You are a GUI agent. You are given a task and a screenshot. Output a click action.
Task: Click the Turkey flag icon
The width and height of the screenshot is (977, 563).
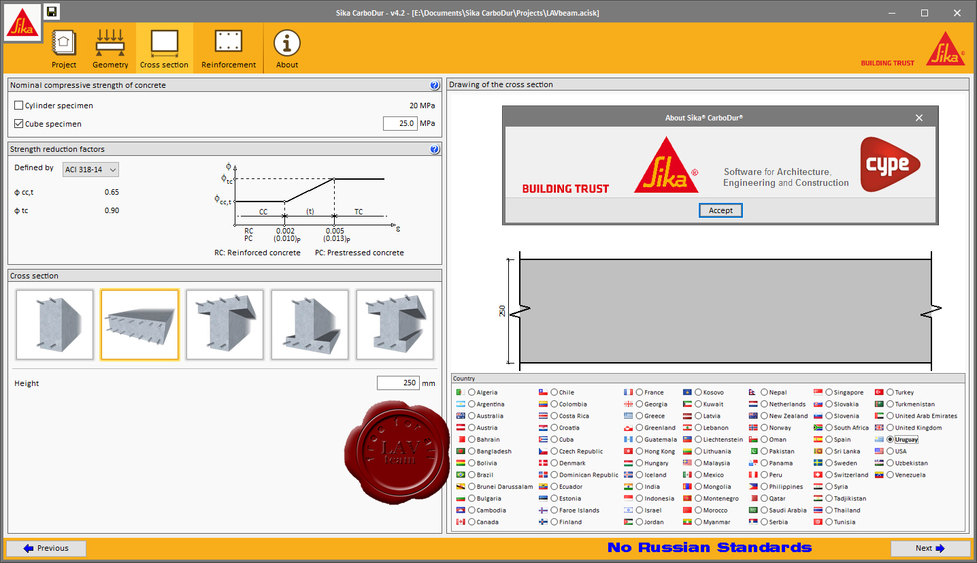tap(878, 392)
